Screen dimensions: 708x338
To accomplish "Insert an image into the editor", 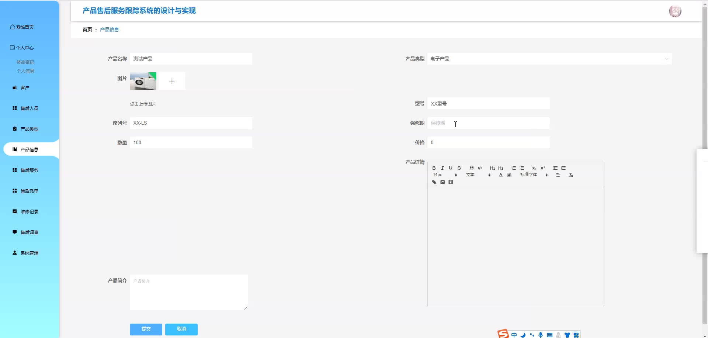I will (442, 182).
